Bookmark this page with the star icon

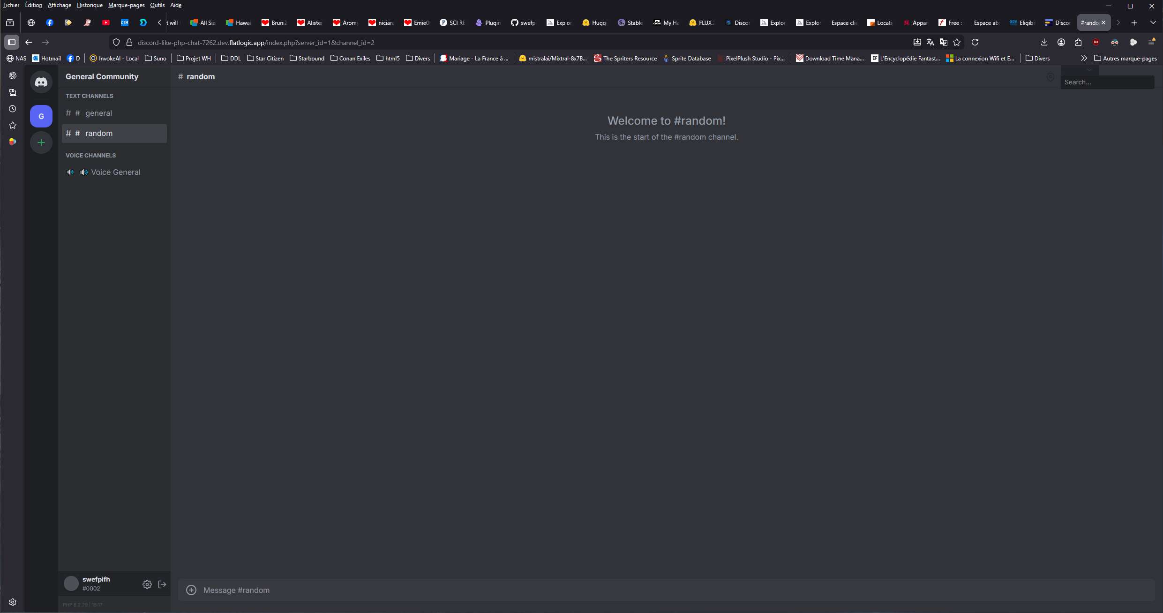click(x=957, y=42)
